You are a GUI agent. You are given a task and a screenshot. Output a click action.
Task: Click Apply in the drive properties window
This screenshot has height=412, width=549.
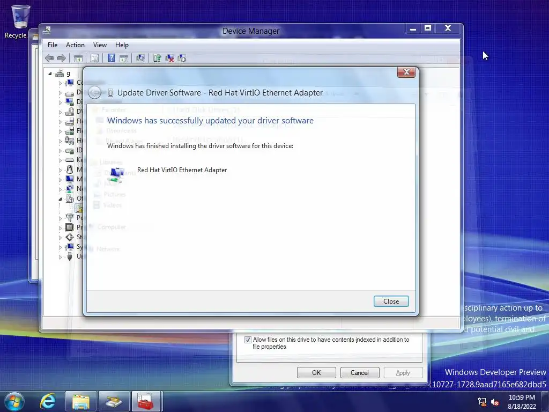tap(403, 372)
